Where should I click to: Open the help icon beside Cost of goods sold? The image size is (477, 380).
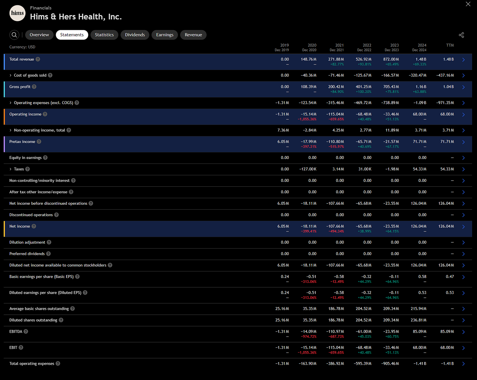(50, 75)
